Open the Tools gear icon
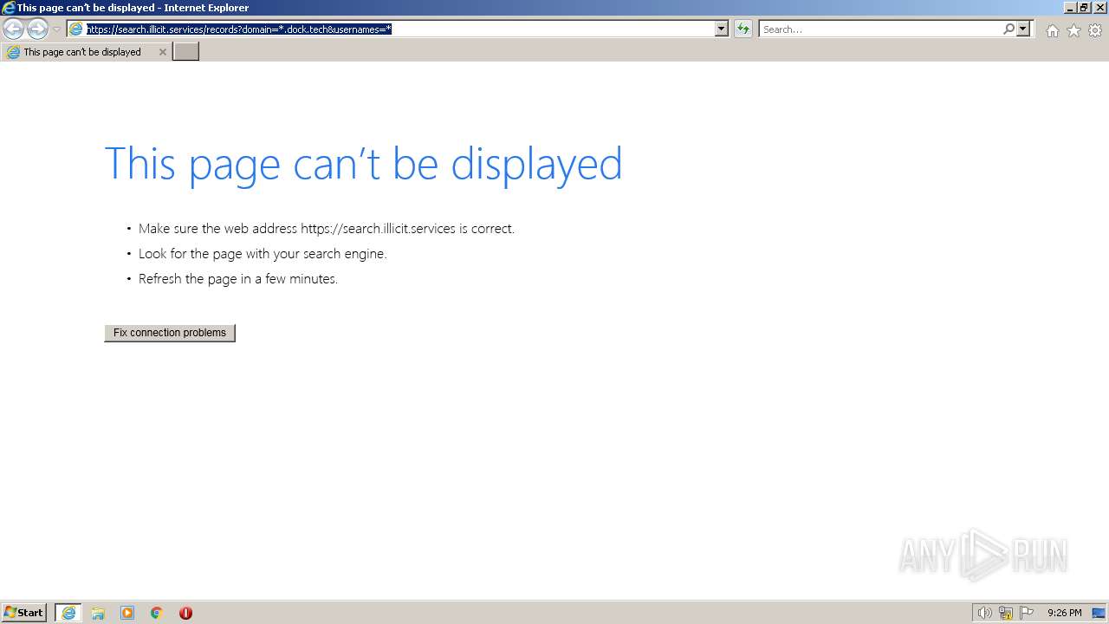Image resolution: width=1109 pixels, height=624 pixels. coord(1095,30)
